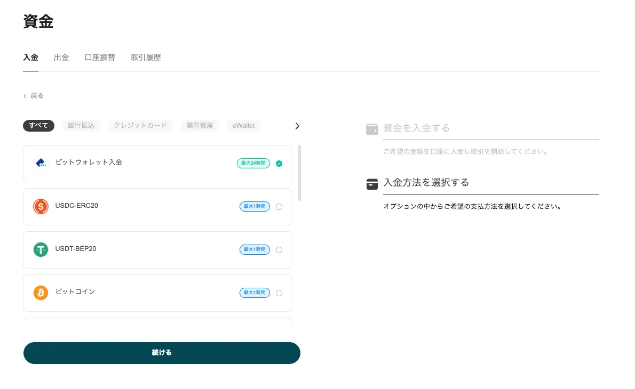Expand more filter categories with right chevron
Screen dimensions: 635x389
pos(297,126)
